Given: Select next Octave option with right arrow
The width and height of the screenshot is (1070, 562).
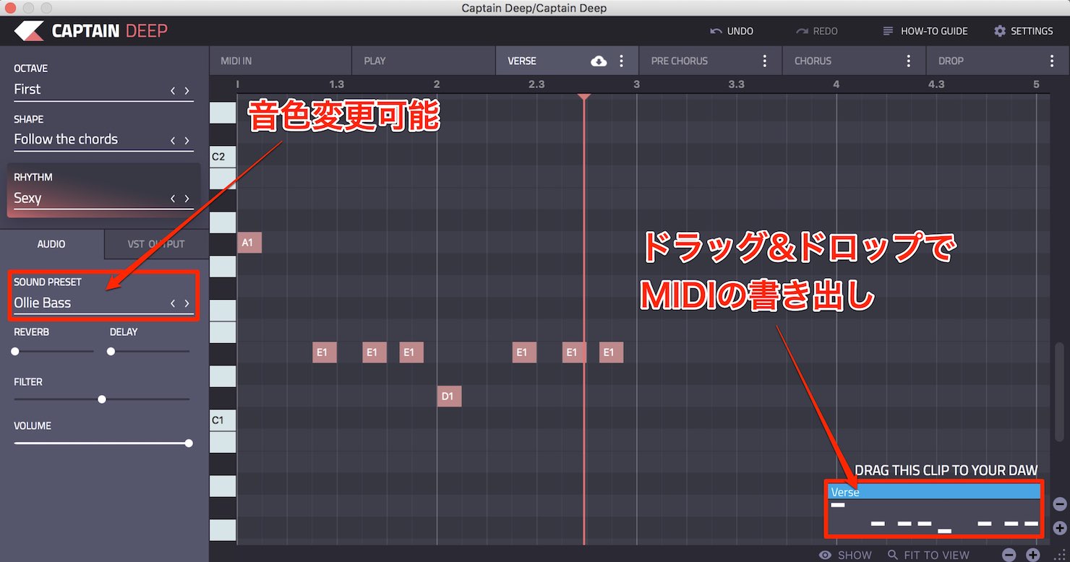Looking at the screenshot, I should click(x=187, y=90).
